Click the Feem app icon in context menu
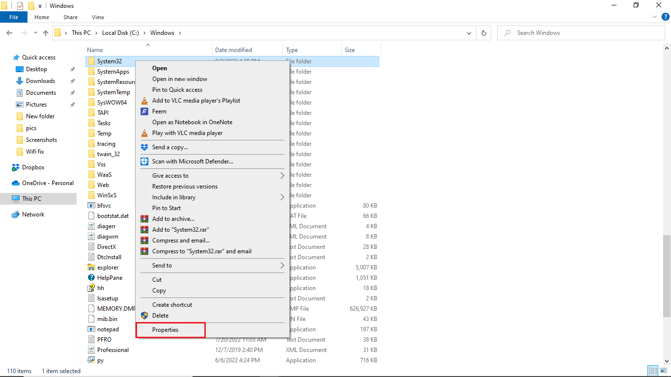This screenshot has width=671, height=377. 144,111
